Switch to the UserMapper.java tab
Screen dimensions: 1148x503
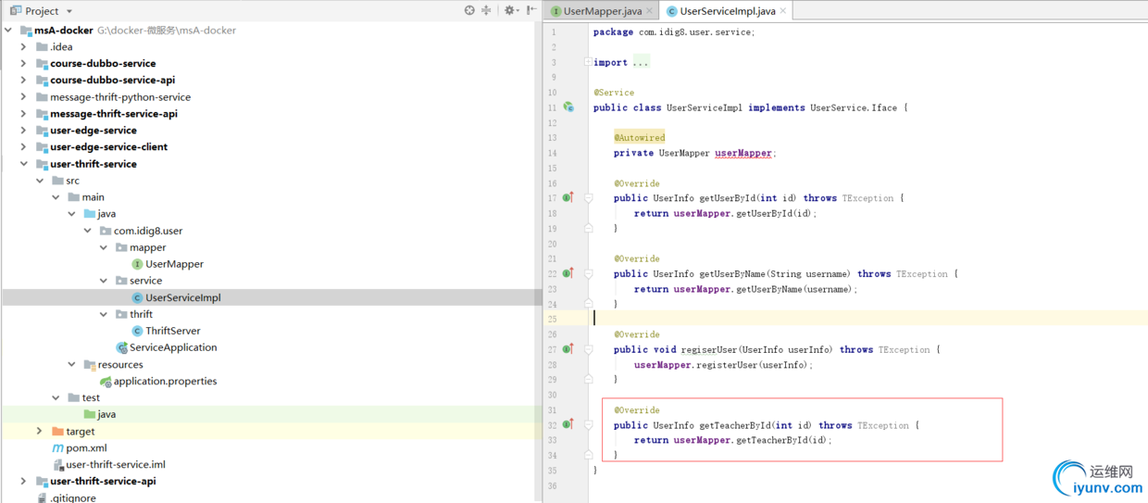[x=603, y=11]
